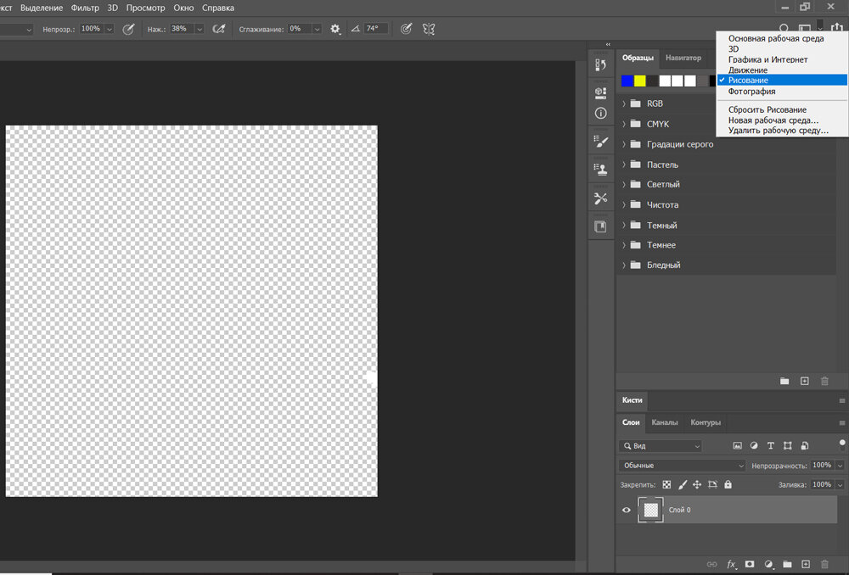Toggle pressure for opacity icon

[128, 29]
